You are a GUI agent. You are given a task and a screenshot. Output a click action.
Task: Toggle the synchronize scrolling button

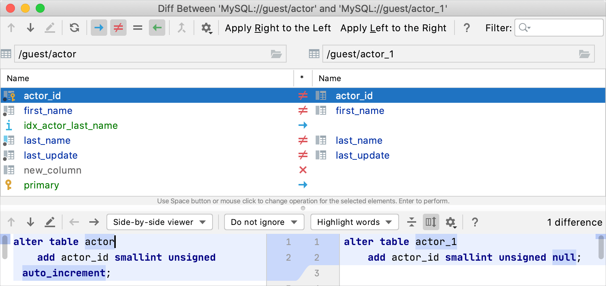tap(431, 222)
